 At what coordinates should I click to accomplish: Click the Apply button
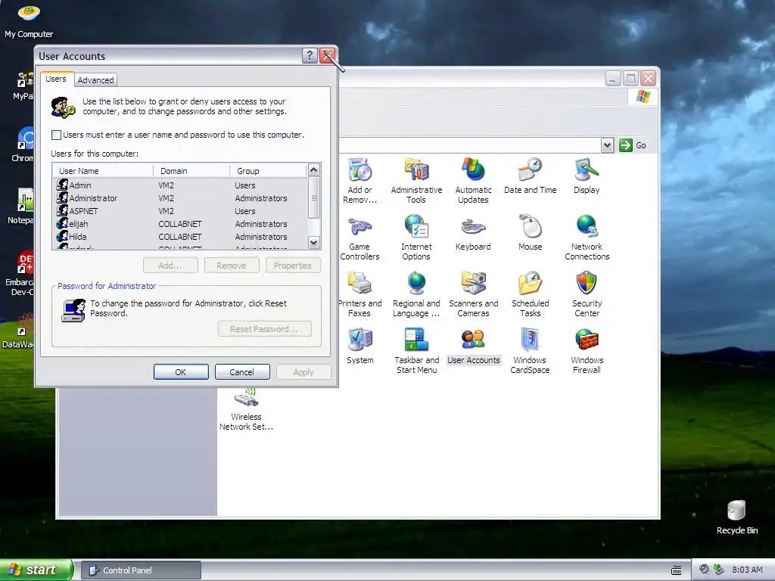coord(303,372)
